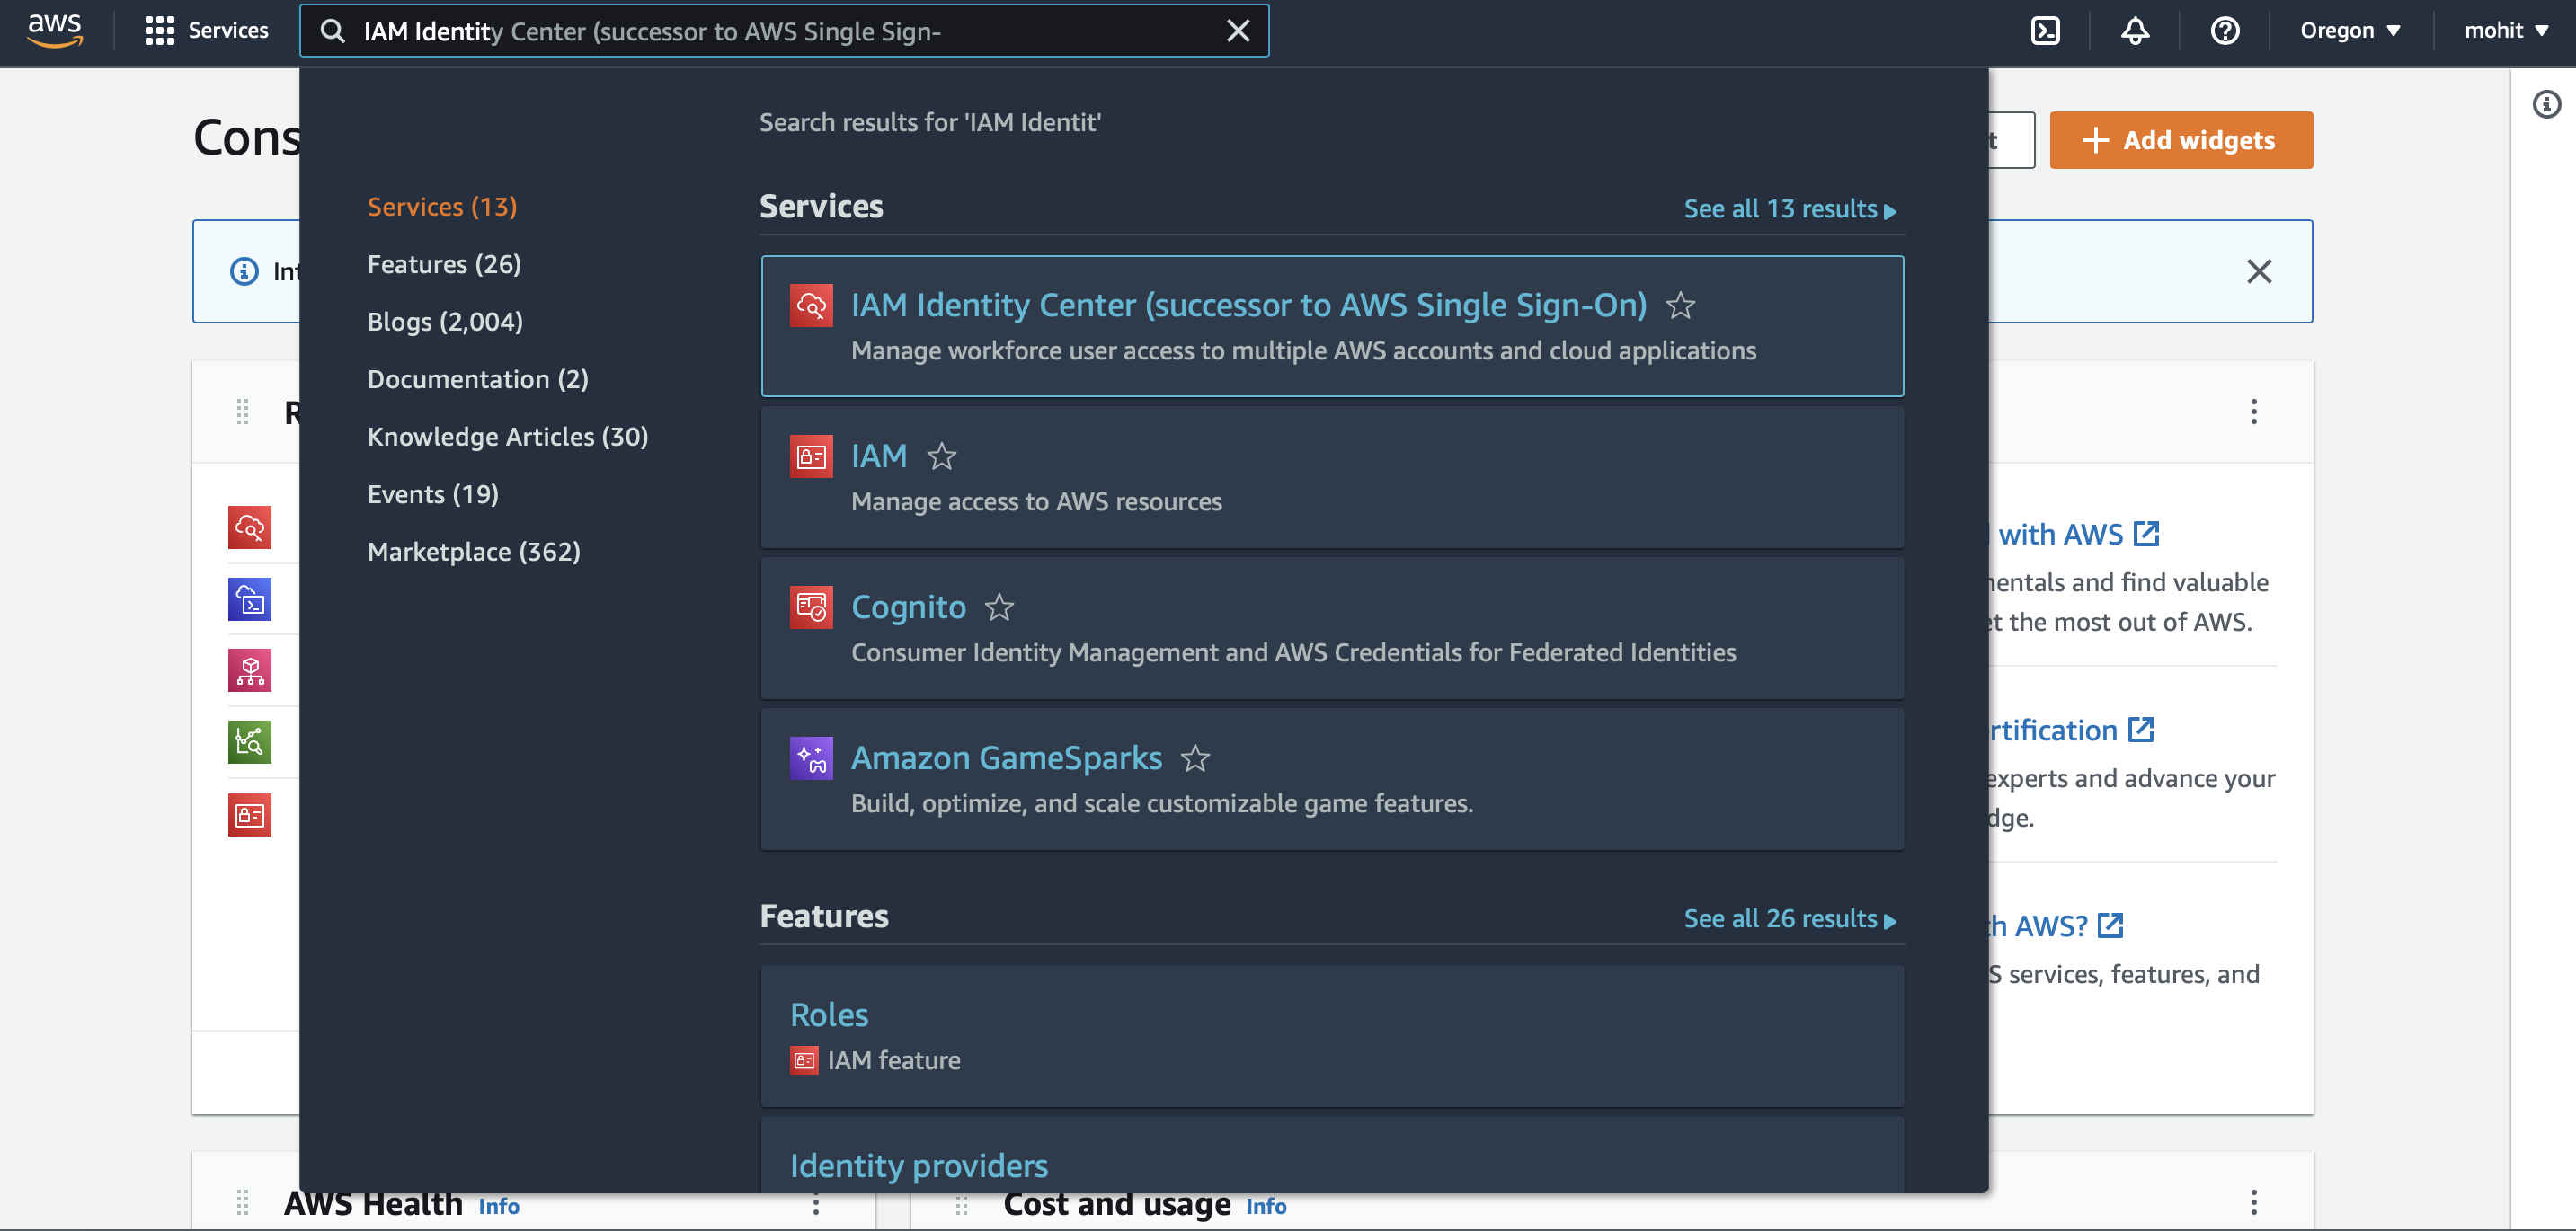Screen dimensions: 2576x1231
Task: Select Knowledge Articles (30) category
Action: 507,437
